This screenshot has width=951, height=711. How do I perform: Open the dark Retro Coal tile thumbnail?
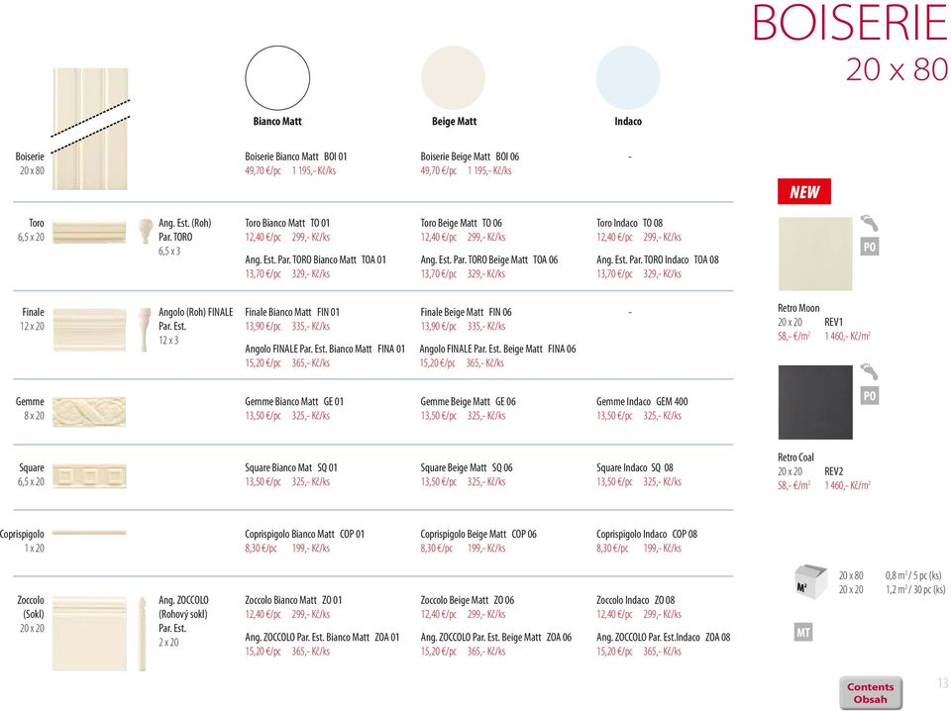coord(814,402)
